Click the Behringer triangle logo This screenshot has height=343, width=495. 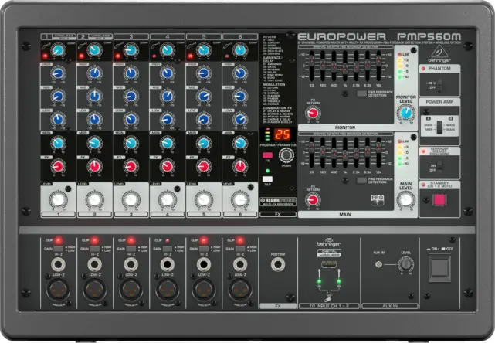pos(439,53)
